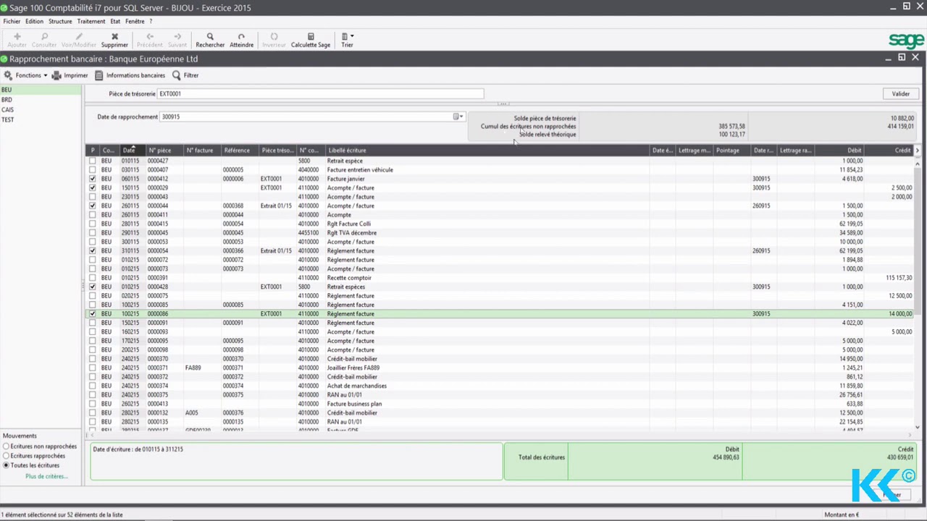This screenshot has width=927, height=521.
Task: Click the Suivant arrow icon
Action: (x=177, y=36)
